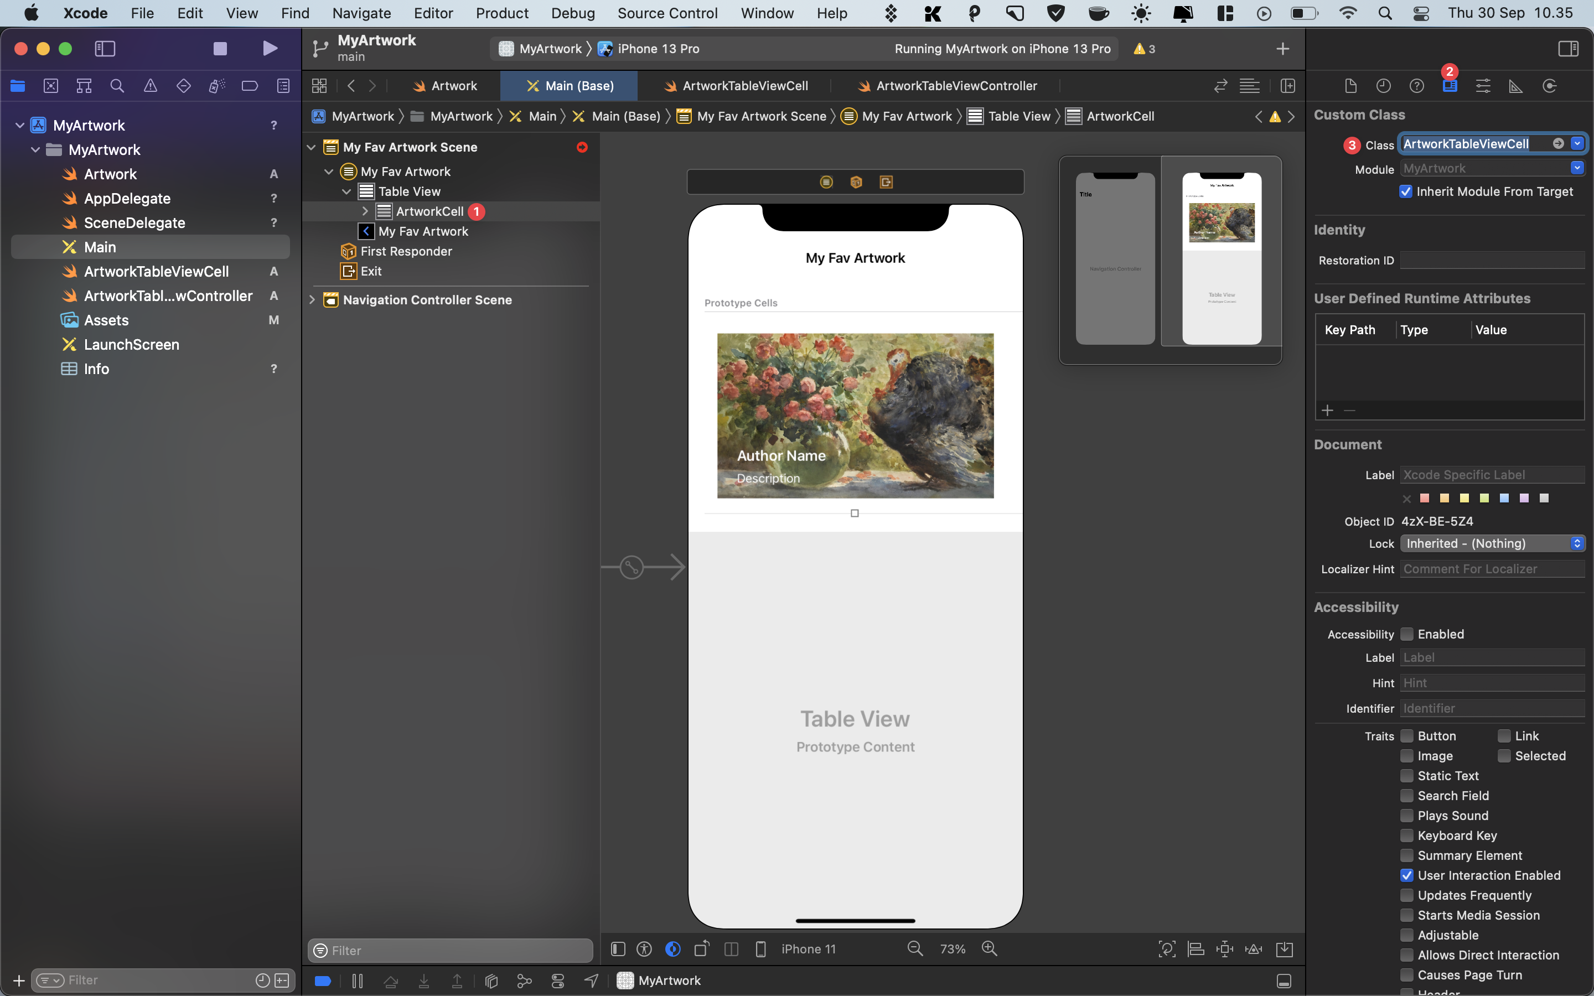Toggle Inherit Module From Target checkbox
1594x996 pixels.
pos(1406,191)
